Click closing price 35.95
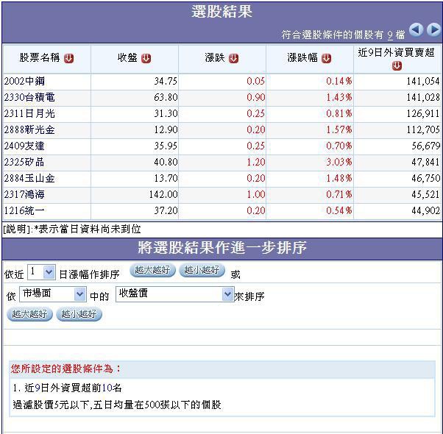This screenshot has width=443, height=434. point(166,146)
